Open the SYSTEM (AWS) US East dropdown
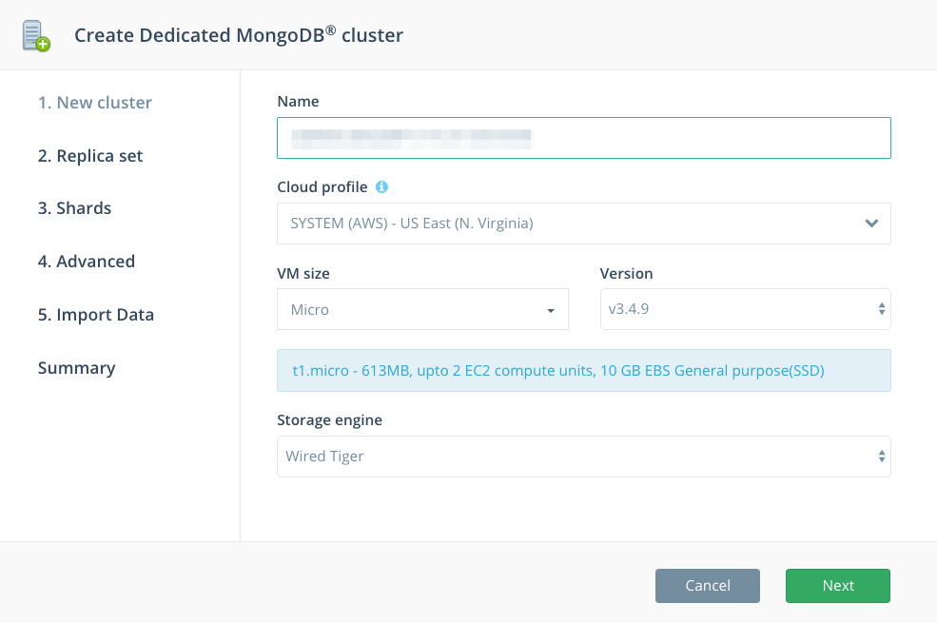This screenshot has width=937, height=623. [584, 224]
